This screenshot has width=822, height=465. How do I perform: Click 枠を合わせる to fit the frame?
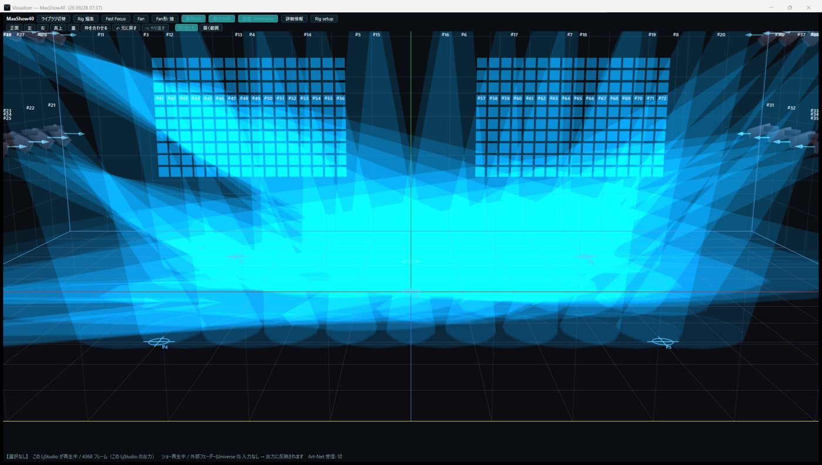[x=96, y=28]
